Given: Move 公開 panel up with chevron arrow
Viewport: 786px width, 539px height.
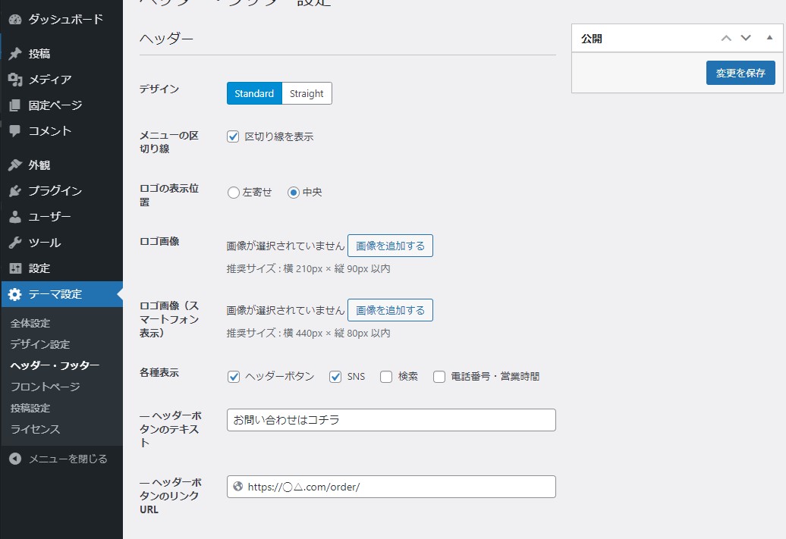Looking at the screenshot, I should [x=726, y=38].
